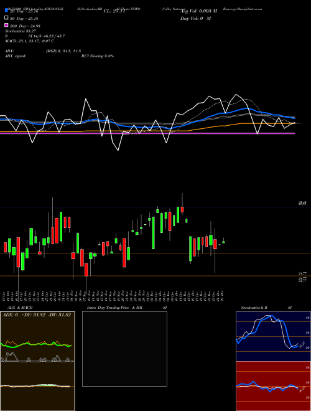Click the magenta 200 Day EMA legend swatch
The height and width of the screenshot is (411, 311).
pyautogui.click(x=6, y=25)
